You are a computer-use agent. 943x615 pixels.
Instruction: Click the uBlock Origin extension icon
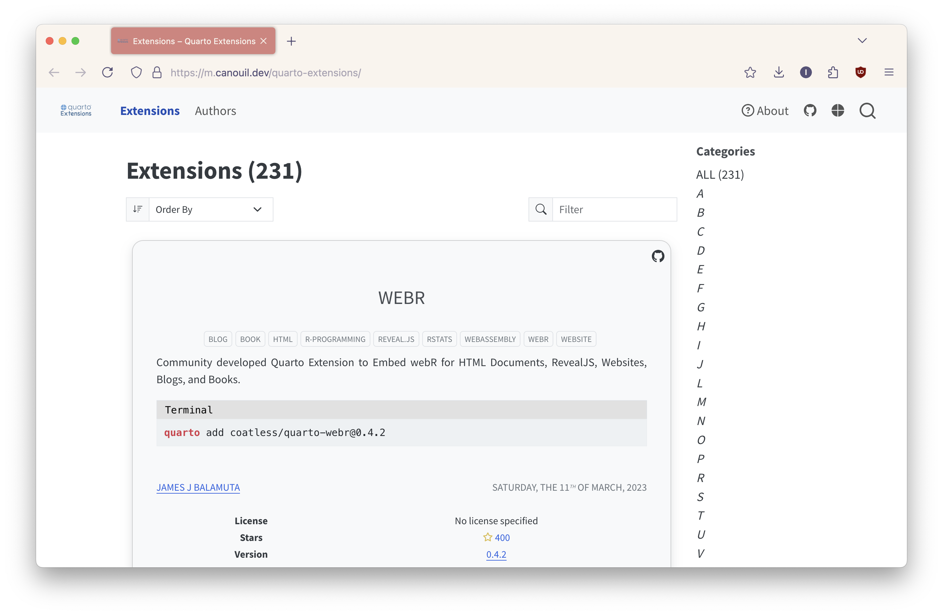[x=861, y=72]
